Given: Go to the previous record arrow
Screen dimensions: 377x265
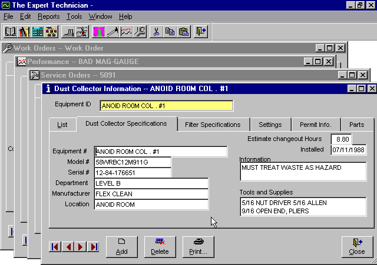Looking at the screenshot, I should [68, 247].
